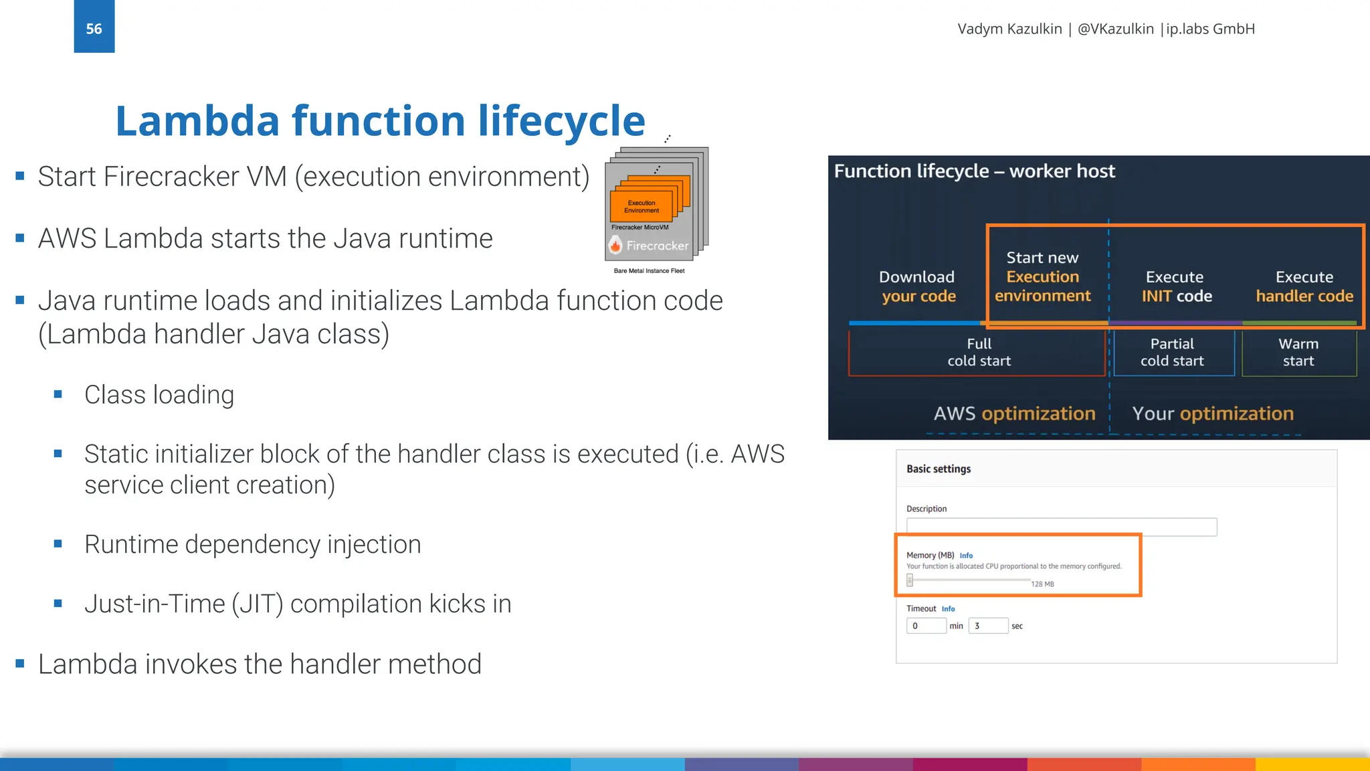The image size is (1370, 771).
Task: Click the Bare Metal Instance Fleet label
Action: [649, 271]
